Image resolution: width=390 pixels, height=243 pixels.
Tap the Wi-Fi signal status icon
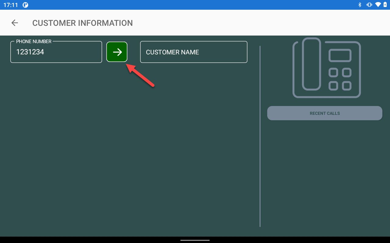[378, 5]
